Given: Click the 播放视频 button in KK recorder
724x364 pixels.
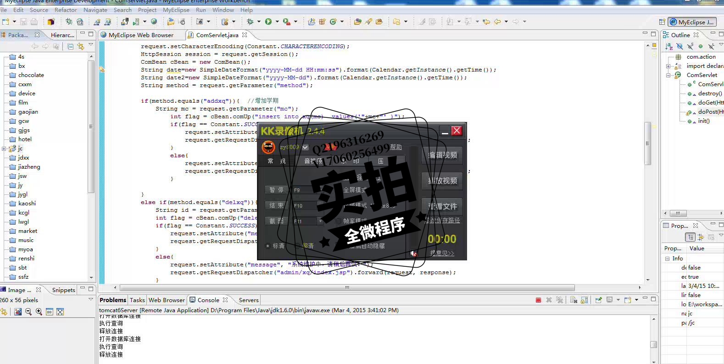Looking at the screenshot, I should (x=442, y=181).
